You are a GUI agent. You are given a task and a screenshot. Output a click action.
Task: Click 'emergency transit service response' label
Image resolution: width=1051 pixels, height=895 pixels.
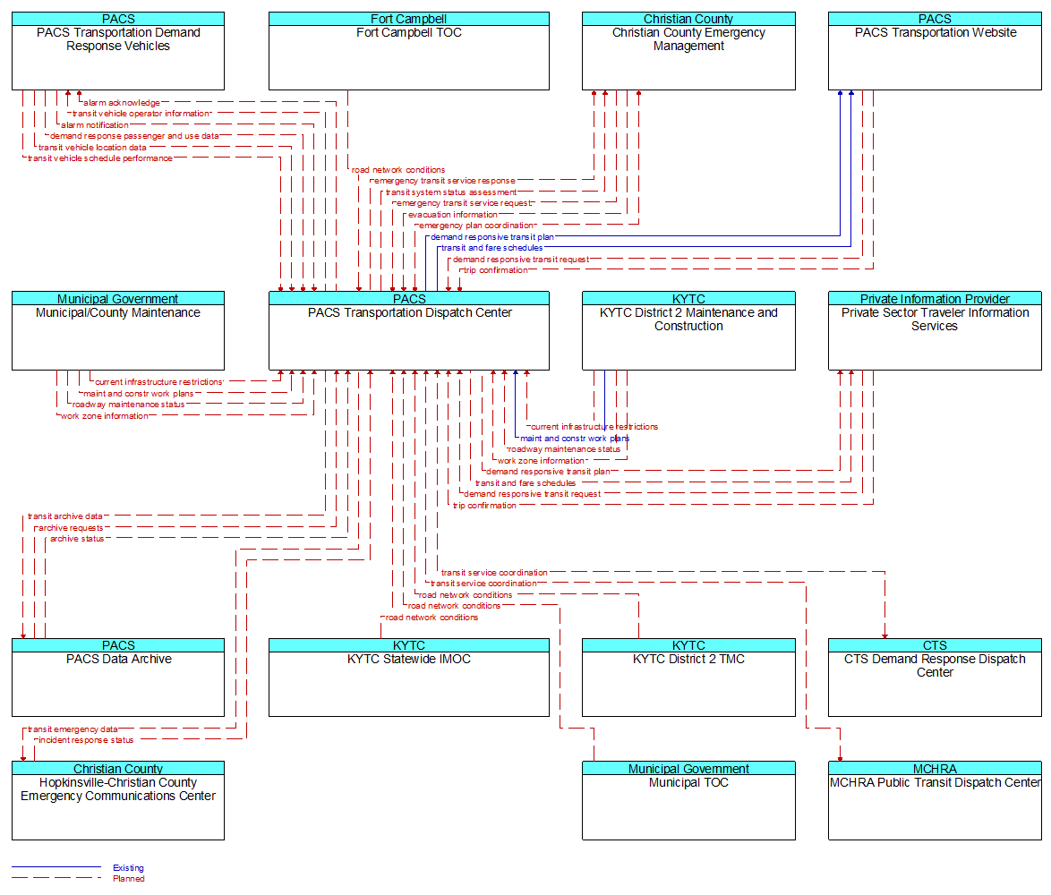[x=445, y=181]
